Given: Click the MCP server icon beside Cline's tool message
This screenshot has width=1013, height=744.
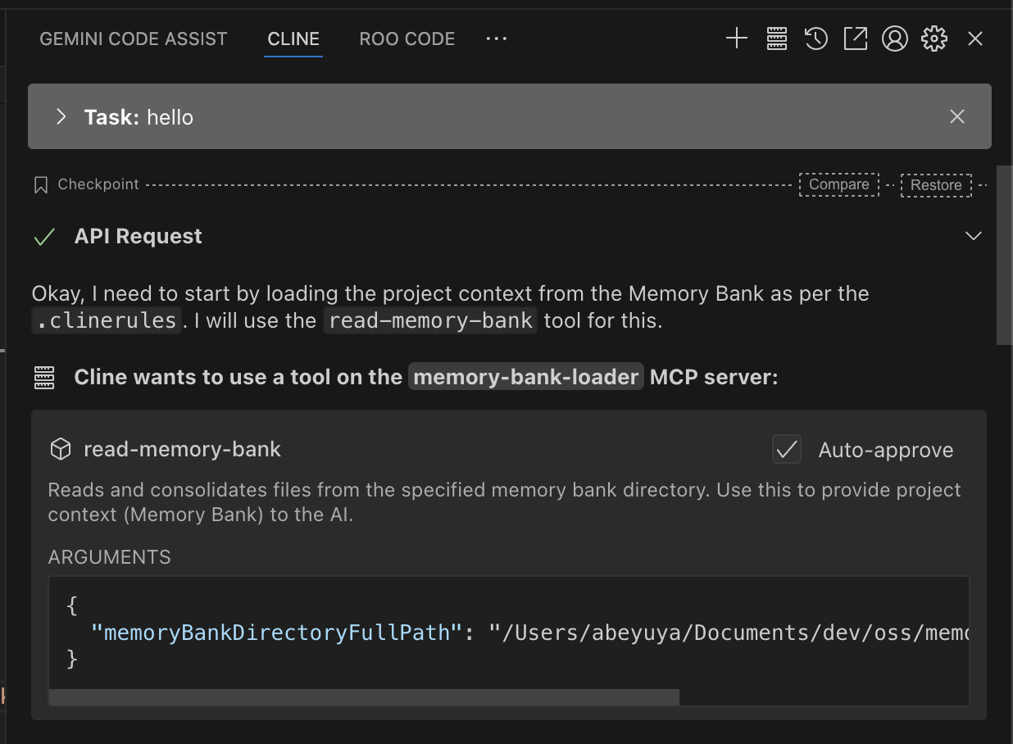Looking at the screenshot, I should coord(43,377).
